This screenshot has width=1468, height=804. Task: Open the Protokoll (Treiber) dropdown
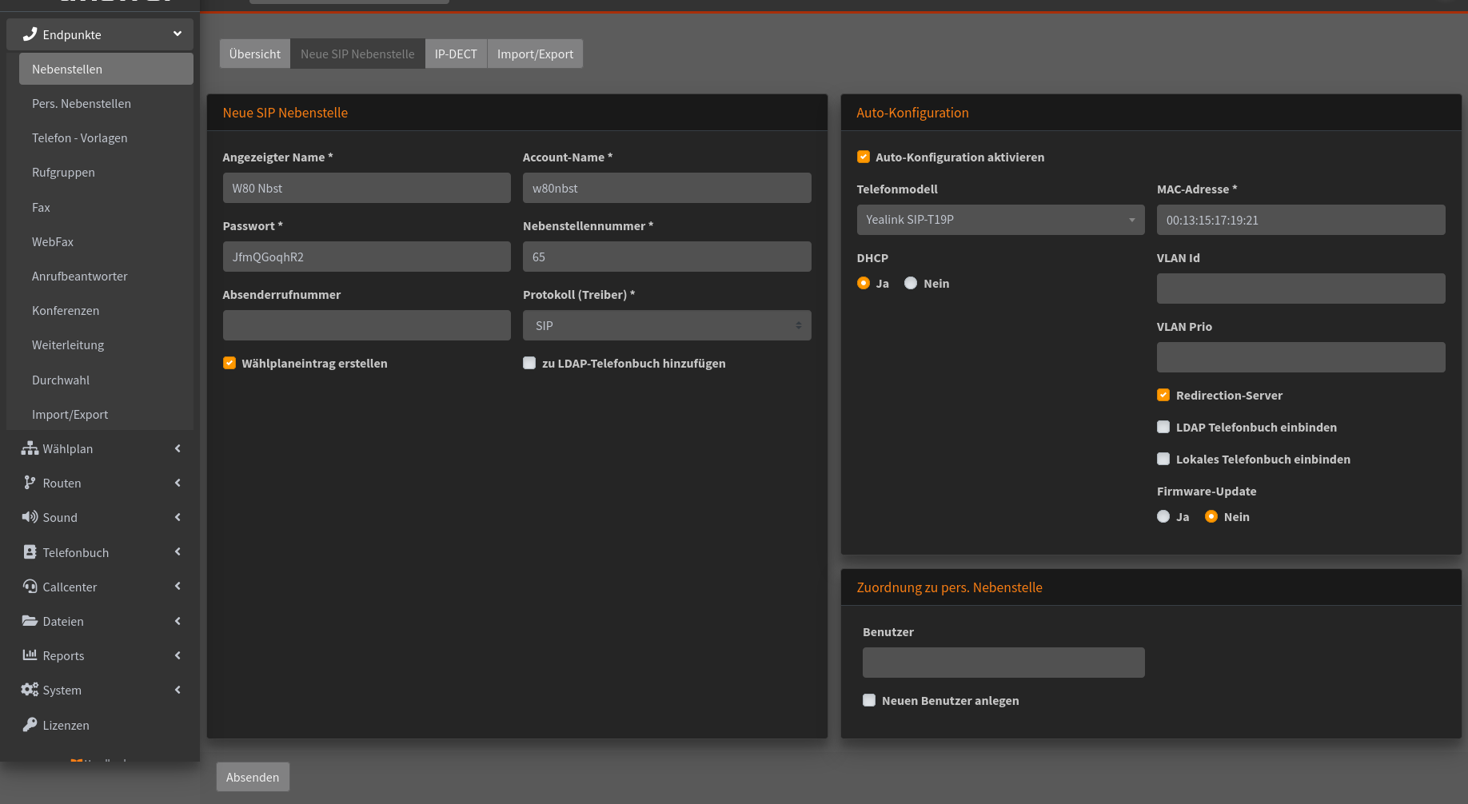(667, 325)
